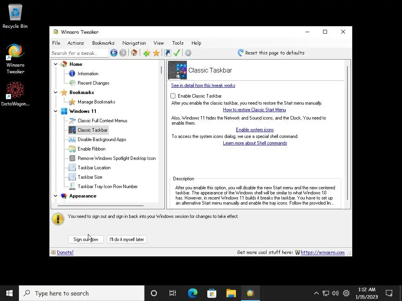Open the Help menu
Screen dimensions: 402x301
tap(196, 43)
